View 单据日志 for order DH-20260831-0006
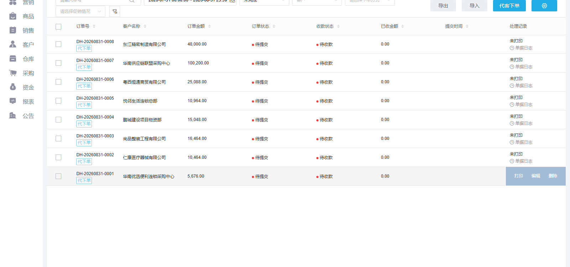The height and width of the screenshot is (267, 570). [x=521, y=86]
